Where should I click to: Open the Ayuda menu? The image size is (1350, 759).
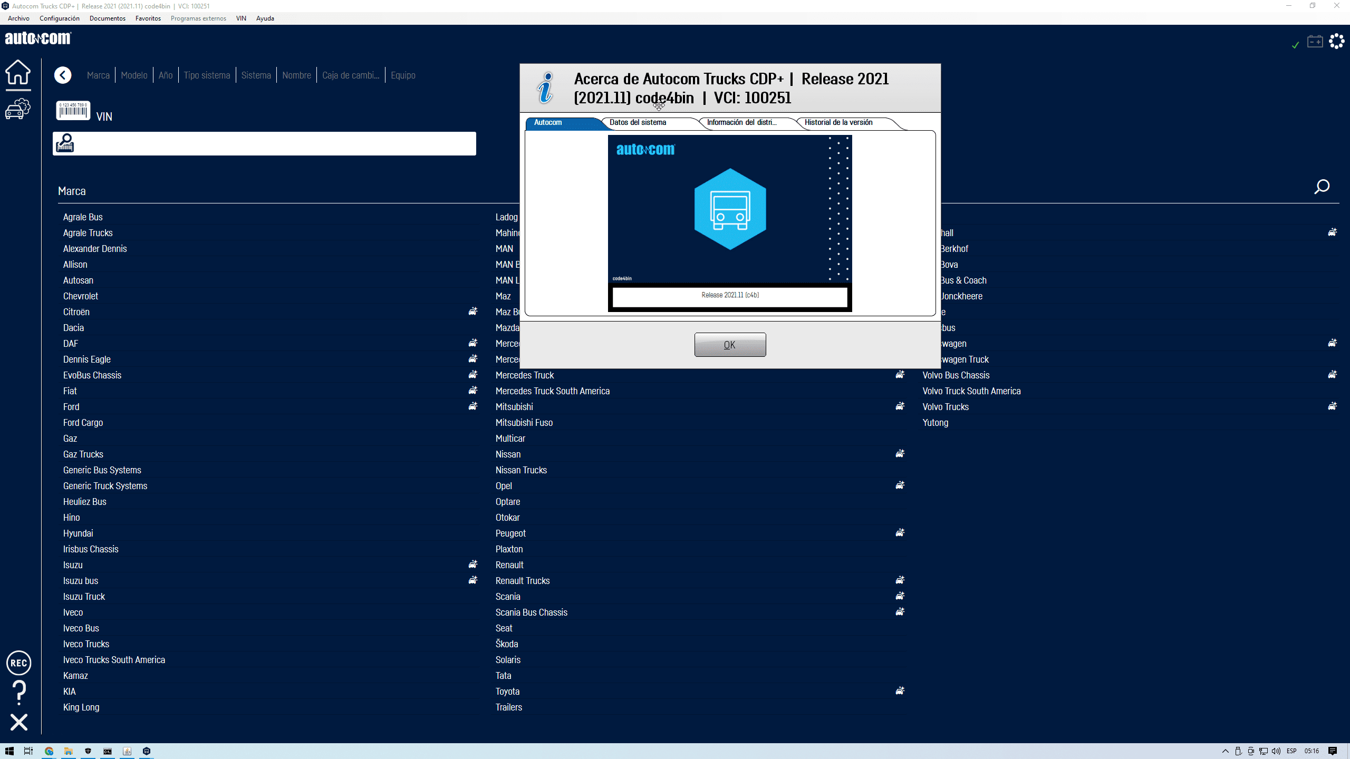[x=265, y=18]
